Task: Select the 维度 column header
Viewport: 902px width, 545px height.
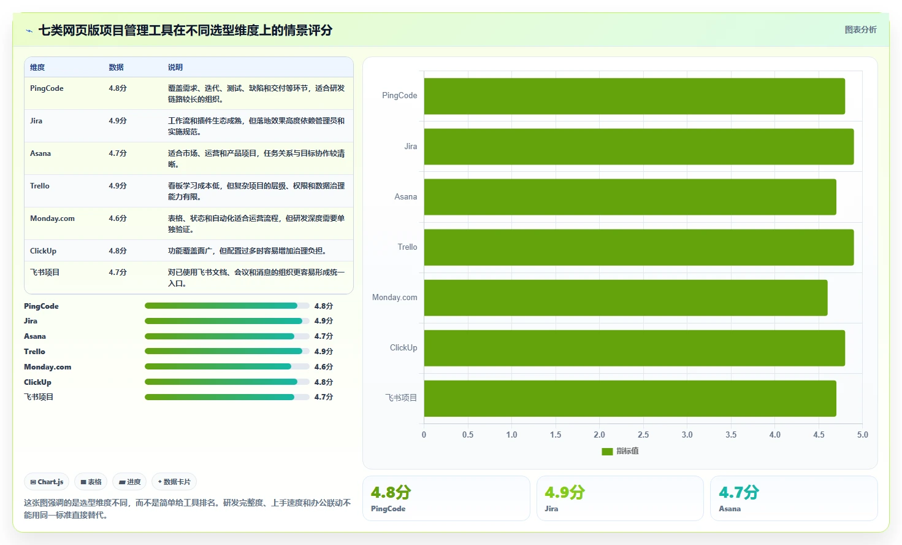Action: click(x=37, y=68)
